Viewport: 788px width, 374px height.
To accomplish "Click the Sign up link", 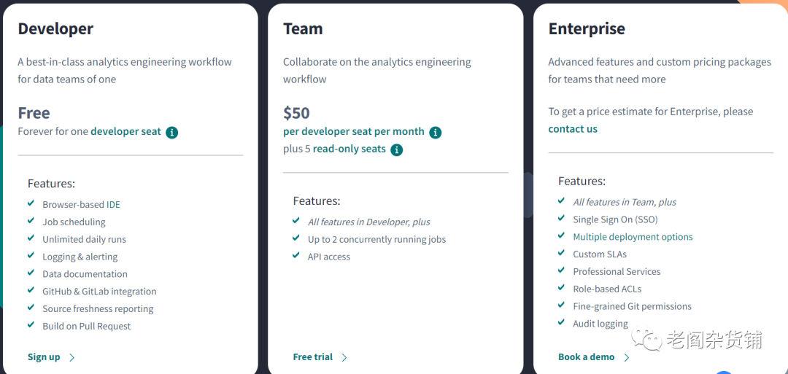I will click(x=44, y=357).
